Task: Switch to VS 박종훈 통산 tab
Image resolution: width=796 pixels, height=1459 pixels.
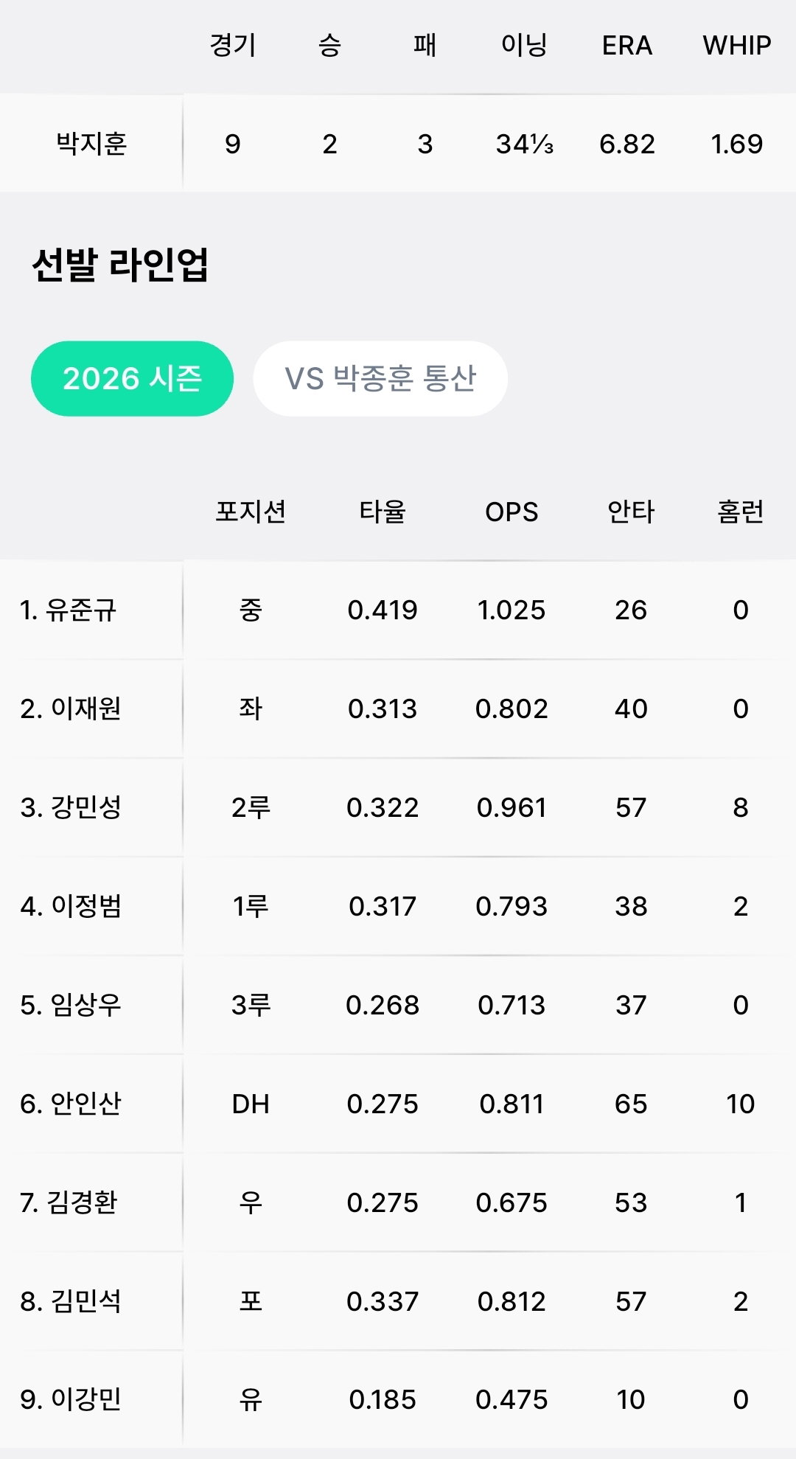Action: click(380, 378)
